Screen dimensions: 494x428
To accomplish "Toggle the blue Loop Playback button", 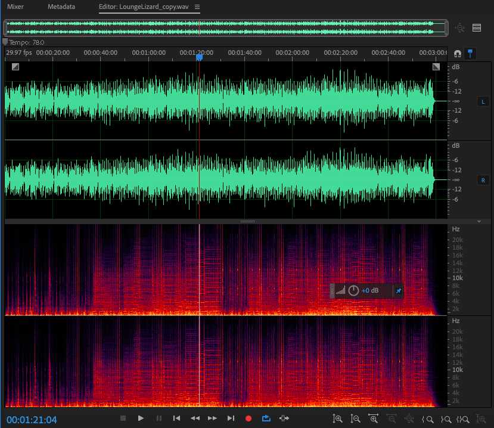I will (x=266, y=418).
